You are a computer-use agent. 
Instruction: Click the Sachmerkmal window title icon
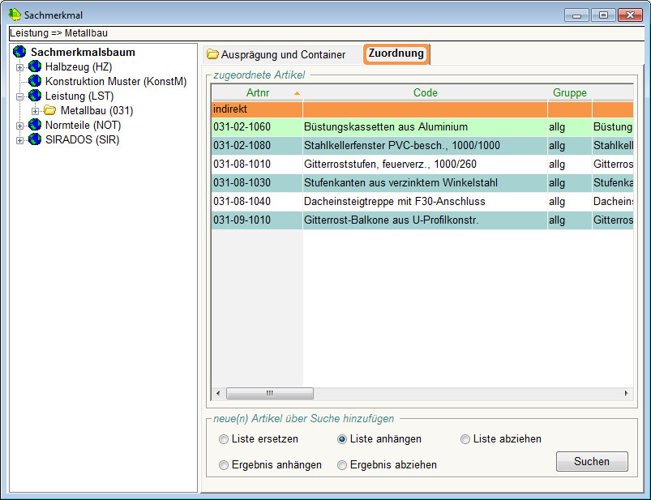(x=15, y=15)
